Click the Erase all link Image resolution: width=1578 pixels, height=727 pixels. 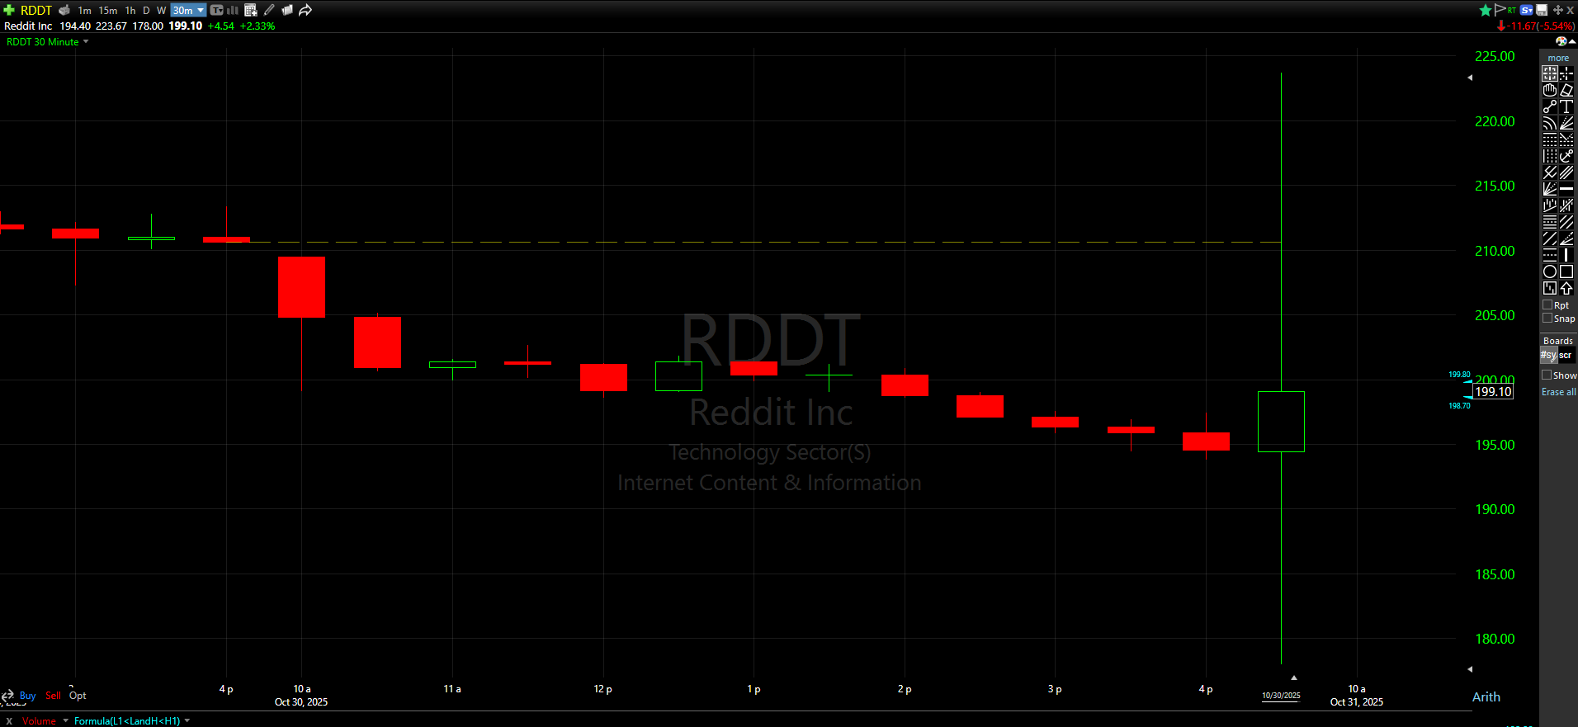click(1558, 392)
